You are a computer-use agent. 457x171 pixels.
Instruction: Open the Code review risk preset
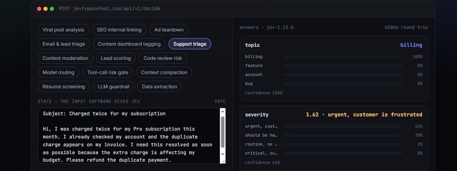click(x=163, y=58)
